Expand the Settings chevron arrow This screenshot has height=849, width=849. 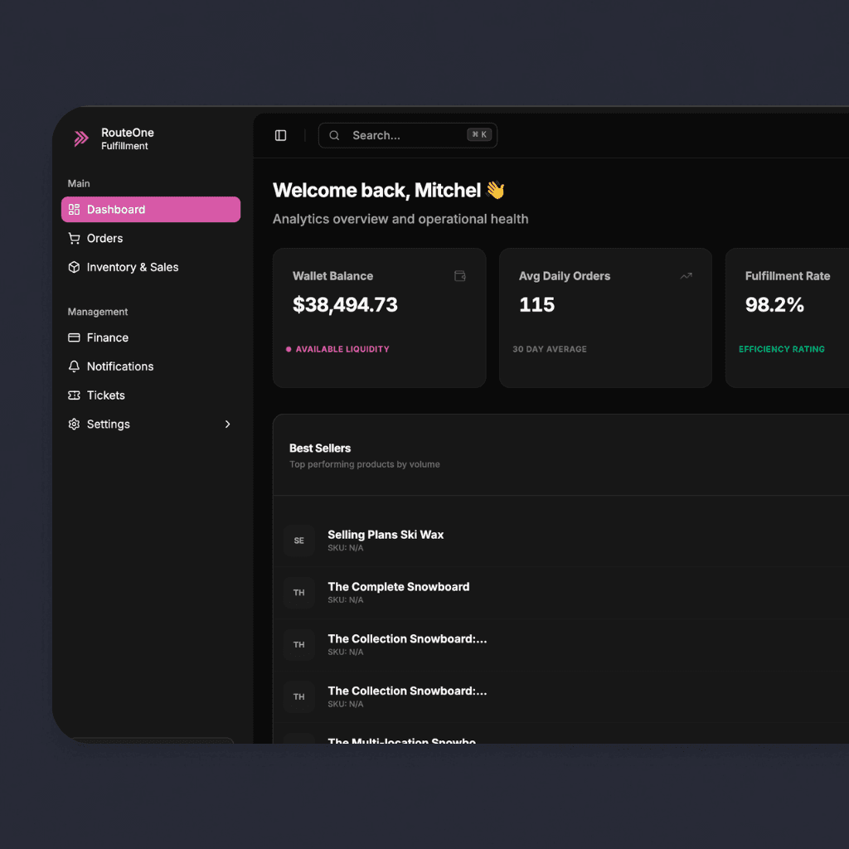click(228, 424)
